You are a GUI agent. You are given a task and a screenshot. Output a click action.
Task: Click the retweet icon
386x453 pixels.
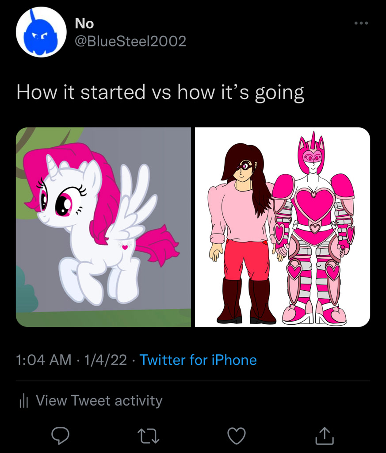(148, 436)
